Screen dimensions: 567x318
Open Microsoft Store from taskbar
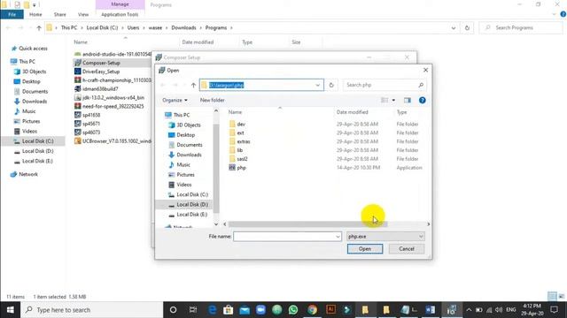tap(229, 310)
